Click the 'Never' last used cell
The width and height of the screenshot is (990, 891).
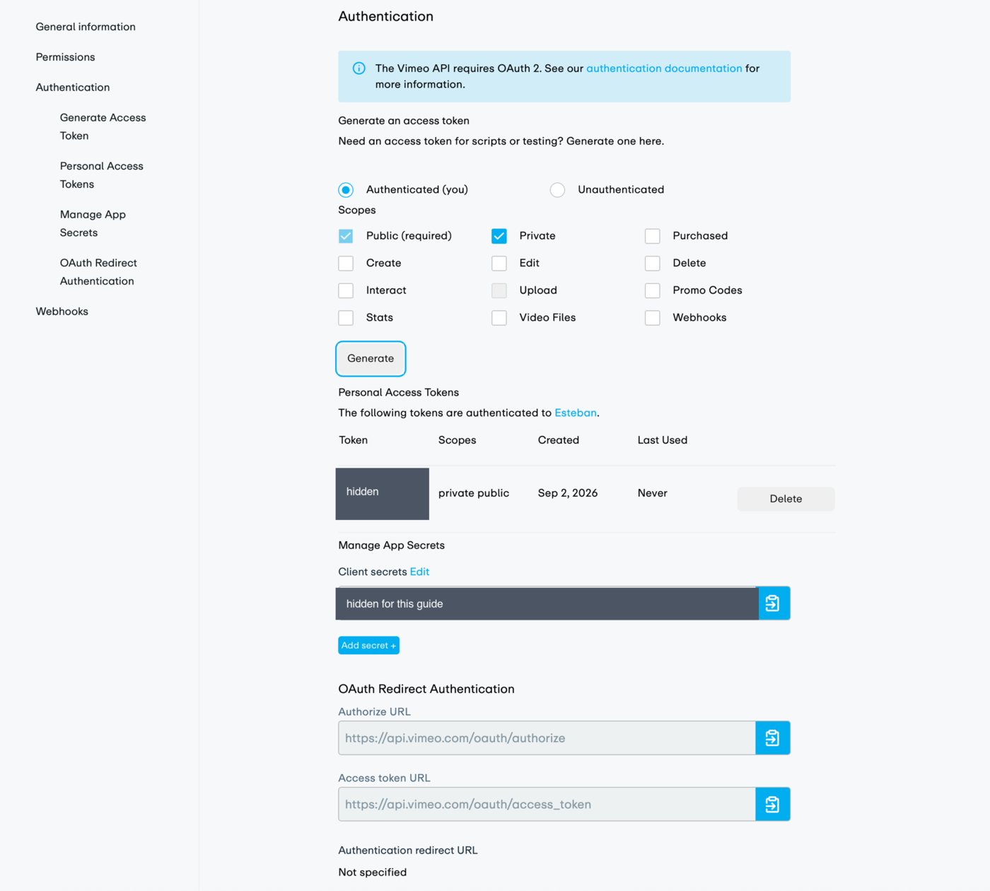coord(652,493)
